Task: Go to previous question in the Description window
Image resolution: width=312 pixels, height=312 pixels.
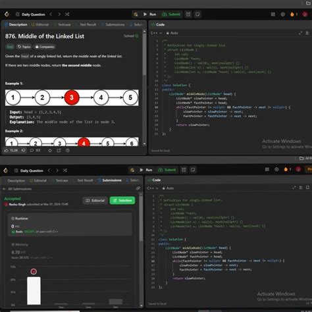Action: [x=51, y=14]
